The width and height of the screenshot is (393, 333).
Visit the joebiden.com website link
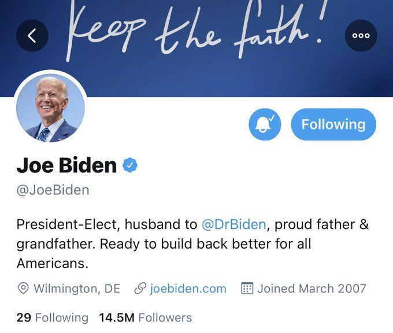pyautogui.click(x=188, y=288)
